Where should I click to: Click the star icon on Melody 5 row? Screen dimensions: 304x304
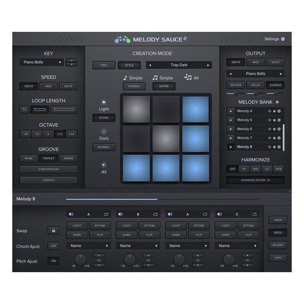(274, 120)
